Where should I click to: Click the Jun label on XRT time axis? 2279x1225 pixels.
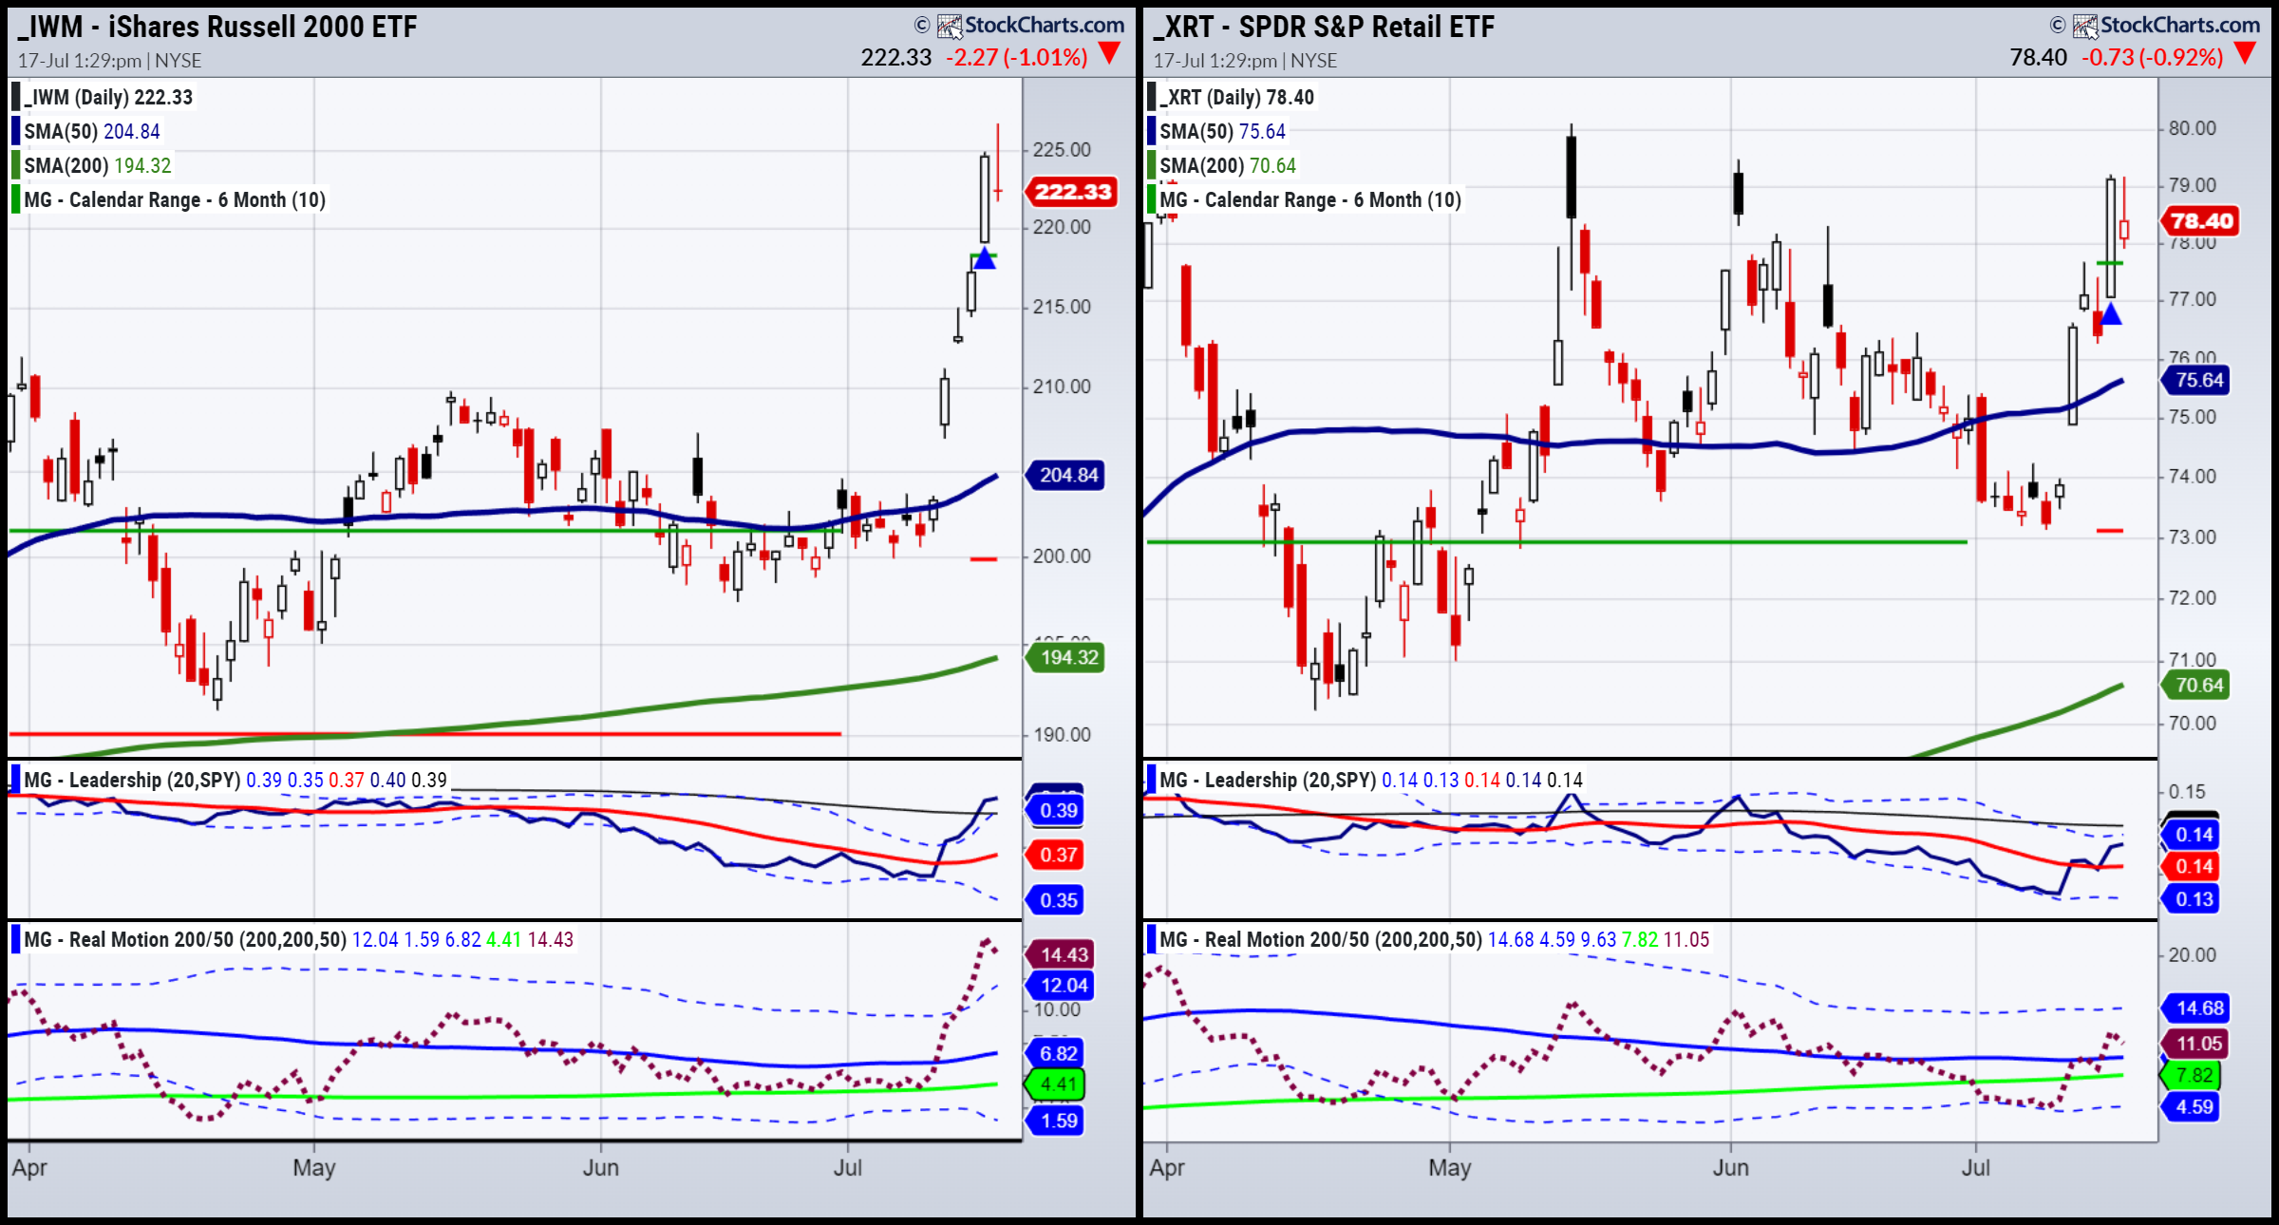[1730, 1168]
